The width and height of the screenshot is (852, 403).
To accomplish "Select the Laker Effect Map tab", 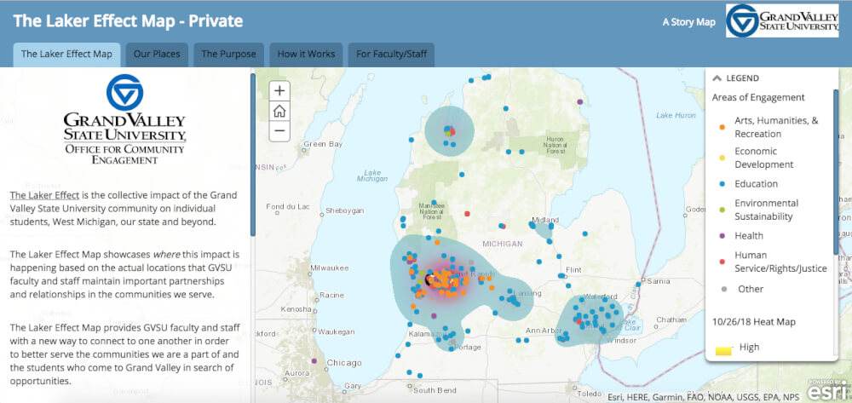I will [x=66, y=55].
